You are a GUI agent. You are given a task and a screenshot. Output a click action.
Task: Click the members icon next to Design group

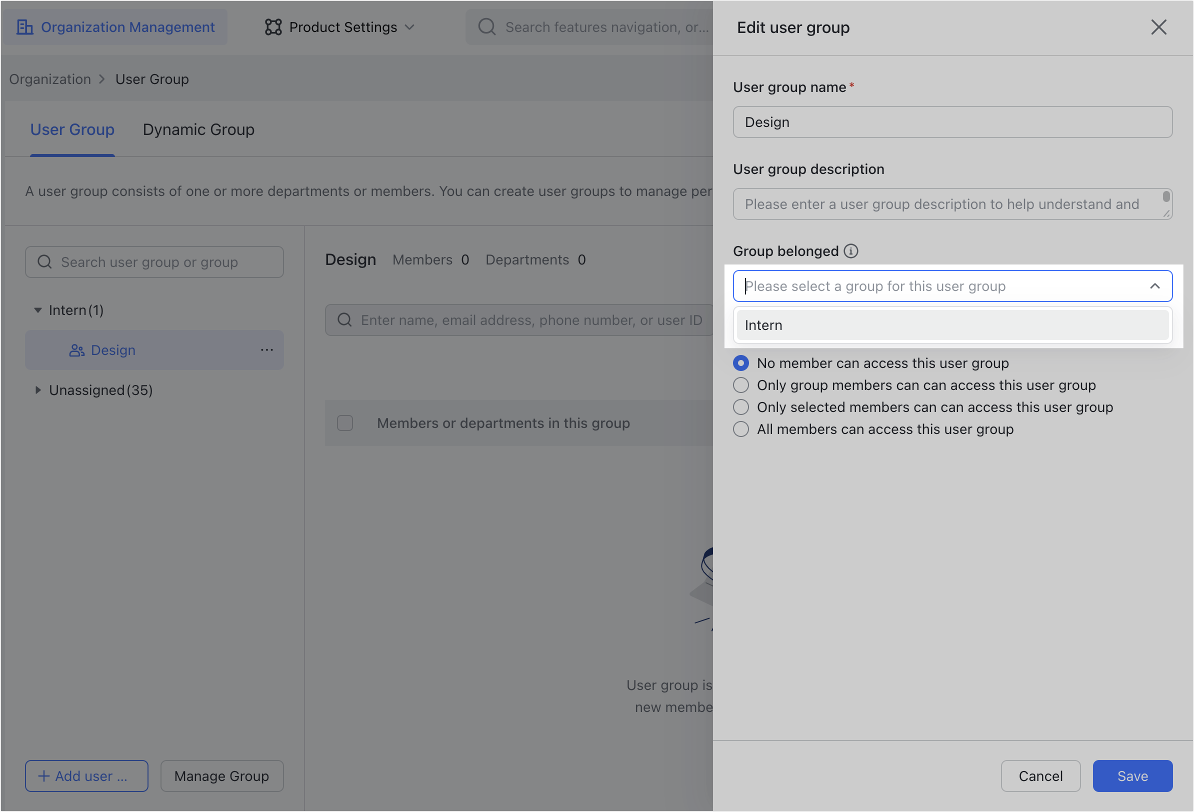click(x=77, y=350)
